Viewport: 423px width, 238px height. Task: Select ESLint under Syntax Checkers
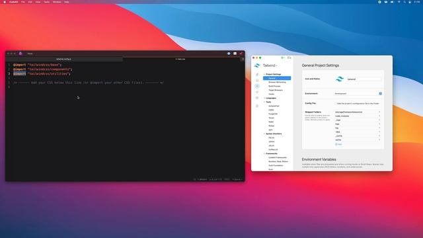tap(272, 138)
